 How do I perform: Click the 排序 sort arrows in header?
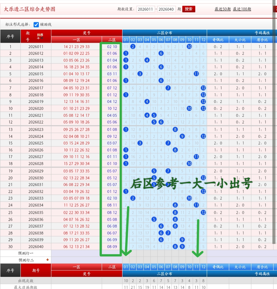click(40, 36)
